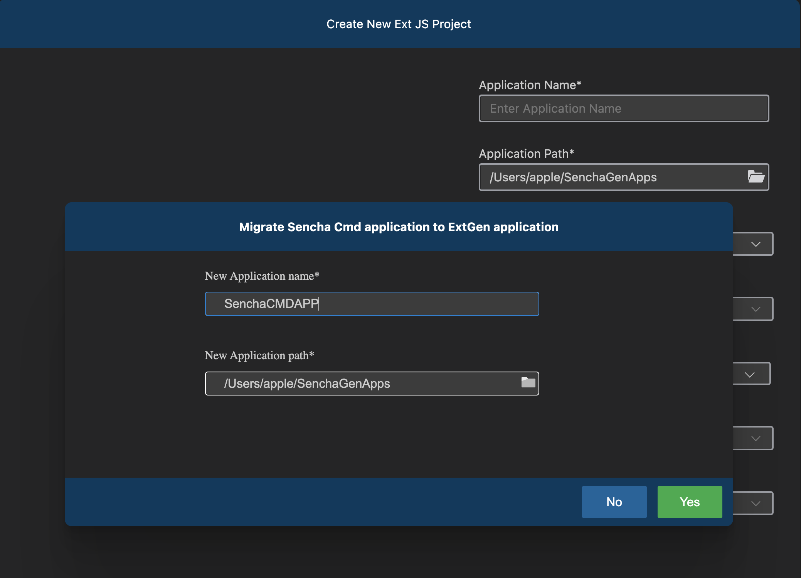Screen dimensions: 801x578
Task: Click the Application Name* label
Action: tap(530, 85)
